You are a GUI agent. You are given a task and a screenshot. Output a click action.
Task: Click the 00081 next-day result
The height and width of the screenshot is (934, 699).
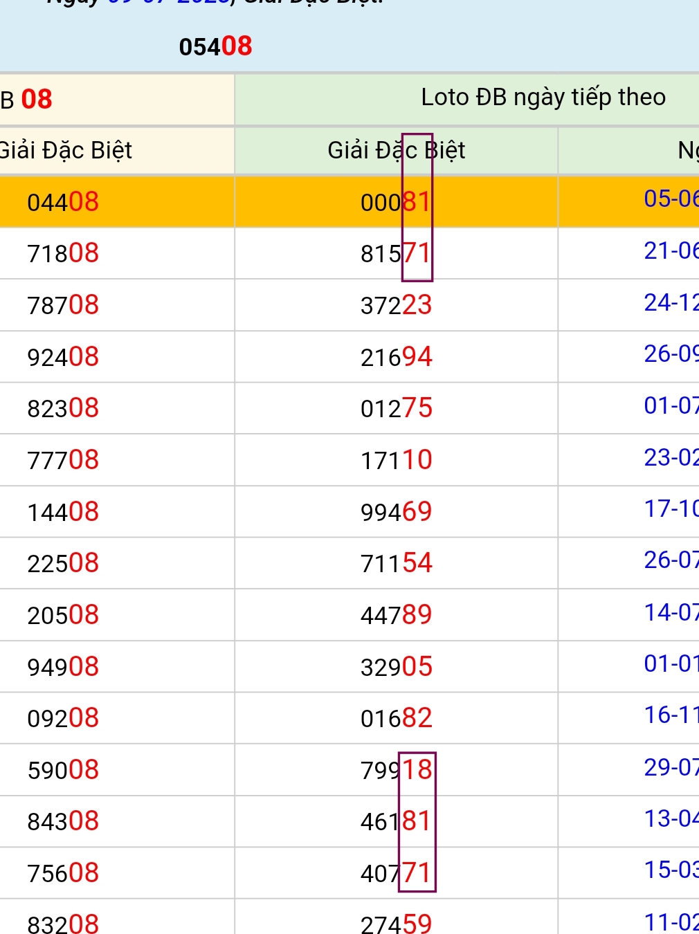[396, 202]
